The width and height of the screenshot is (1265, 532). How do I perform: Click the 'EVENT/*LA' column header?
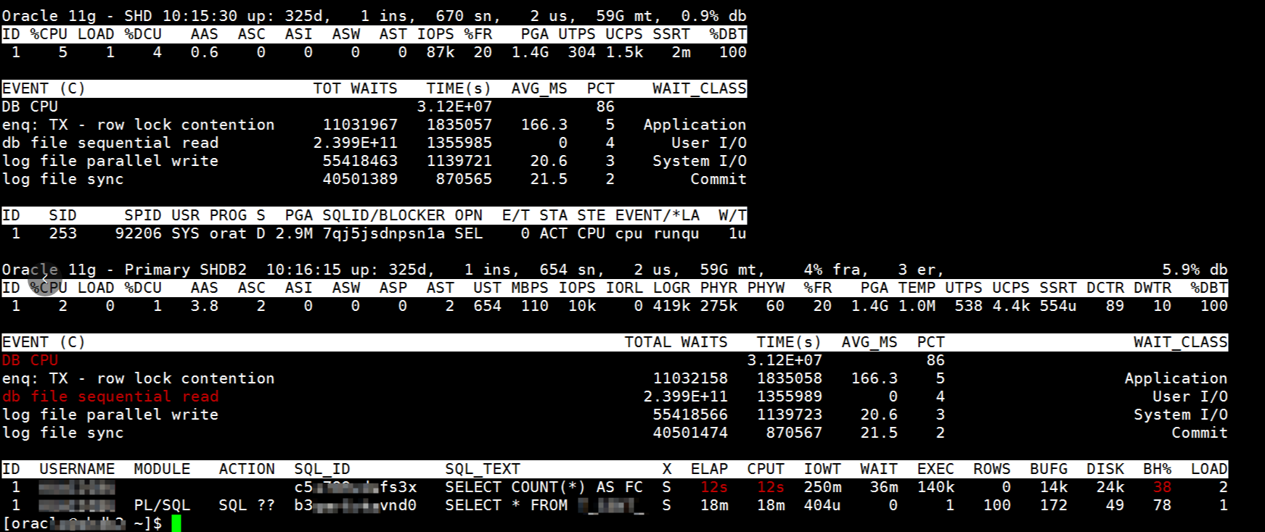coord(658,215)
